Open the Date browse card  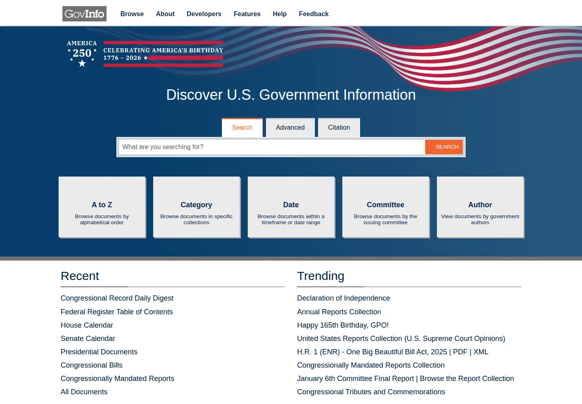click(x=291, y=207)
